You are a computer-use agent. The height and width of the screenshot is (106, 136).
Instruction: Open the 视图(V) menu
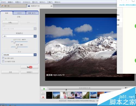[x=18, y=2]
